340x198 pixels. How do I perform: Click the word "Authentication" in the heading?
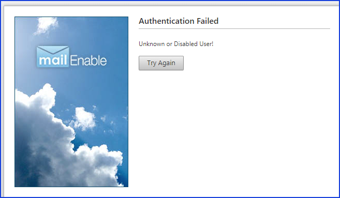click(x=166, y=21)
